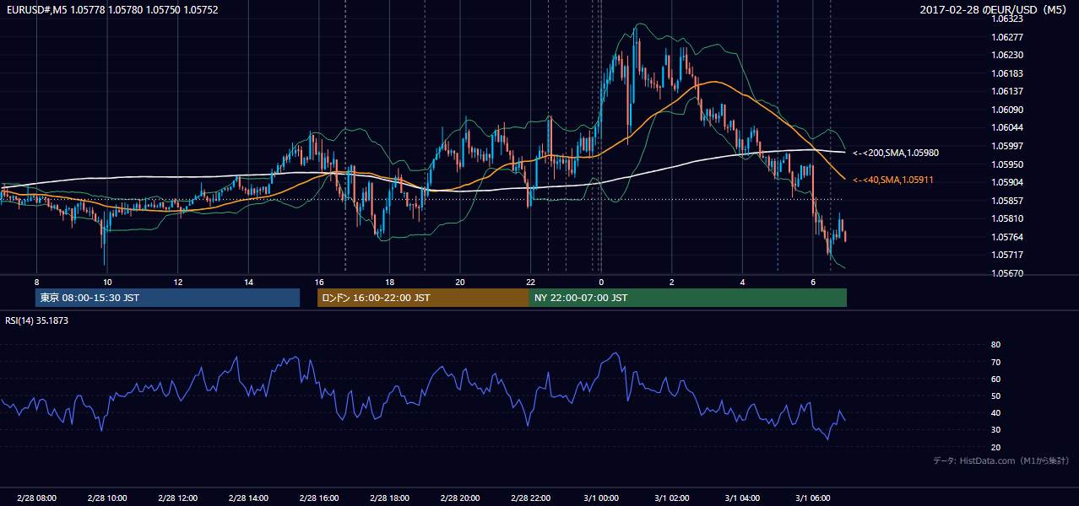This screenshot has width=1079, height=506.
Task: Click RSI axis level 30
Action: (x=996, y=430)
